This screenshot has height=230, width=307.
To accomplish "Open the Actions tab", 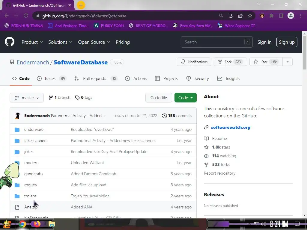I will click(x=136, y=78).
